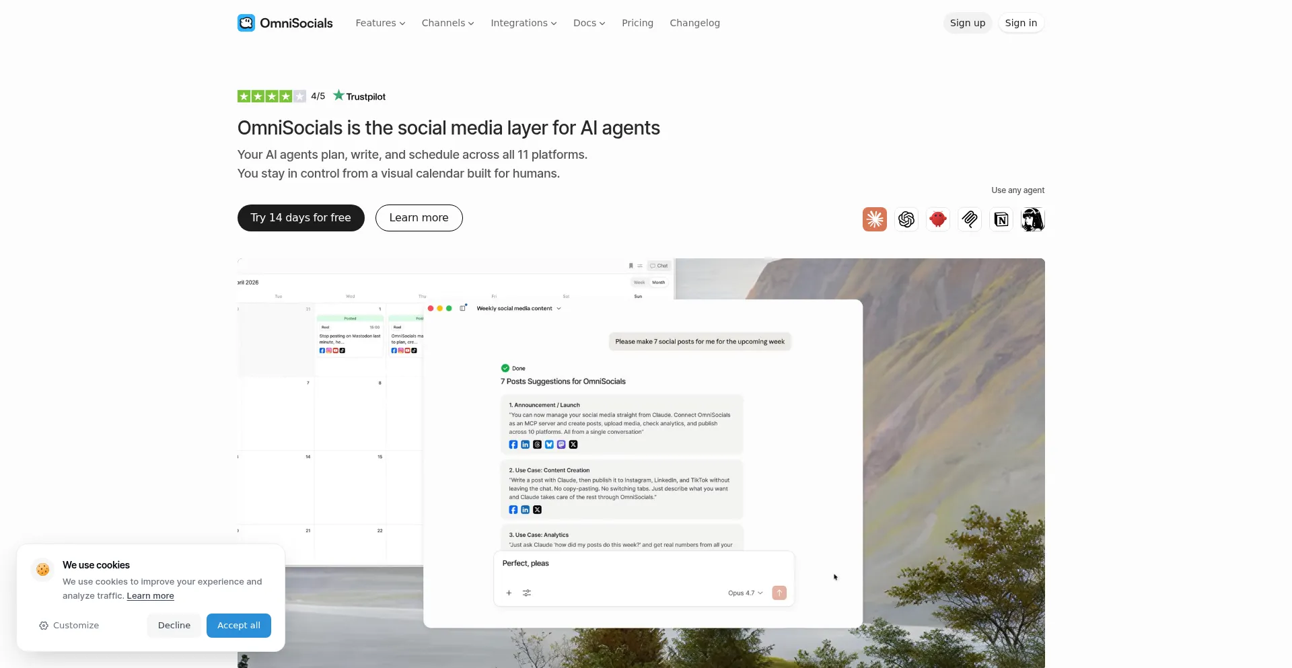1292x668 pixels.
Task: Click X icon in Announcement / Launch card
Action: click(x=573, y=445)
